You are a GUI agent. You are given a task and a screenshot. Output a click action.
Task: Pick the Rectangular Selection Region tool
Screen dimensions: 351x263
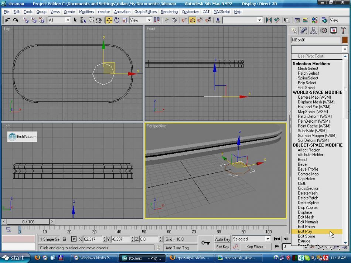[x=91, y=20]
